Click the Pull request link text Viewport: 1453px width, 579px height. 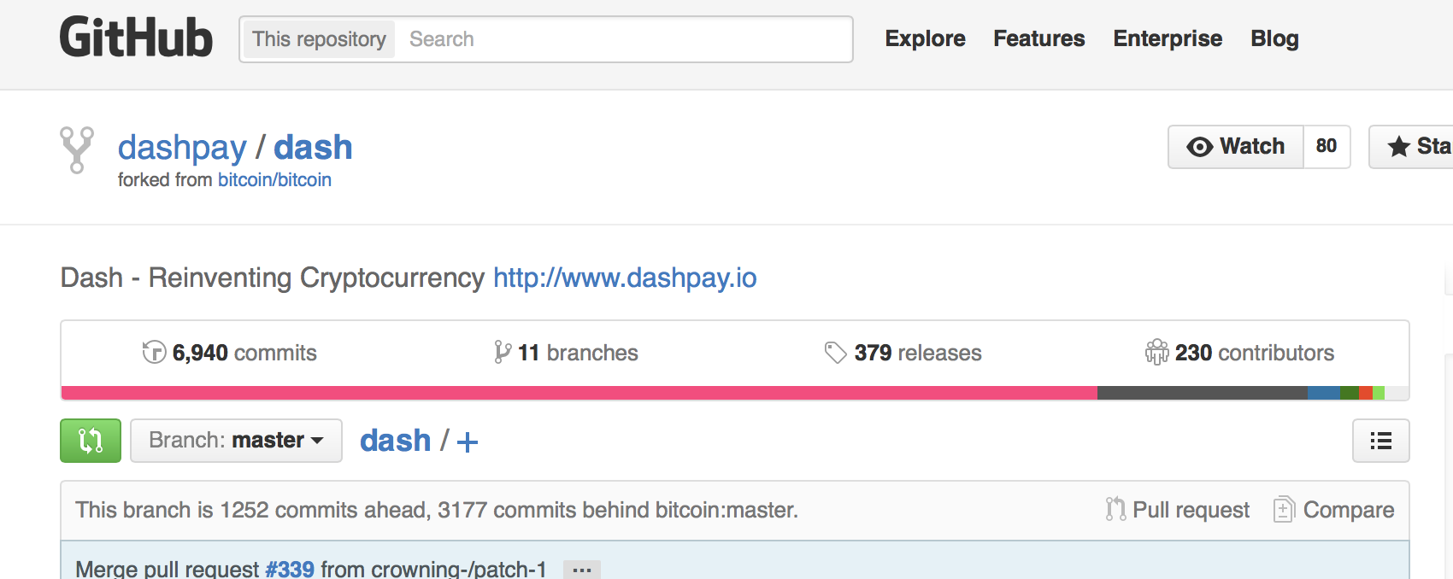click(1191, 510)
